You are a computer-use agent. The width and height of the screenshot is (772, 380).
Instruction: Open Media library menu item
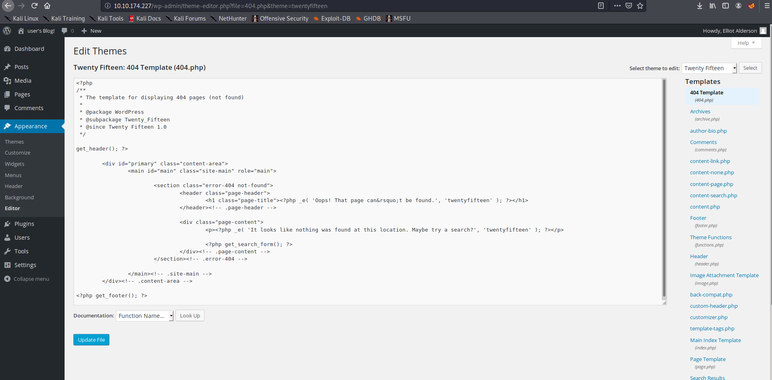click(32, 81)
